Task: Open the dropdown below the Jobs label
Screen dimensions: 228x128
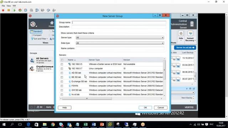Action: 181,41
